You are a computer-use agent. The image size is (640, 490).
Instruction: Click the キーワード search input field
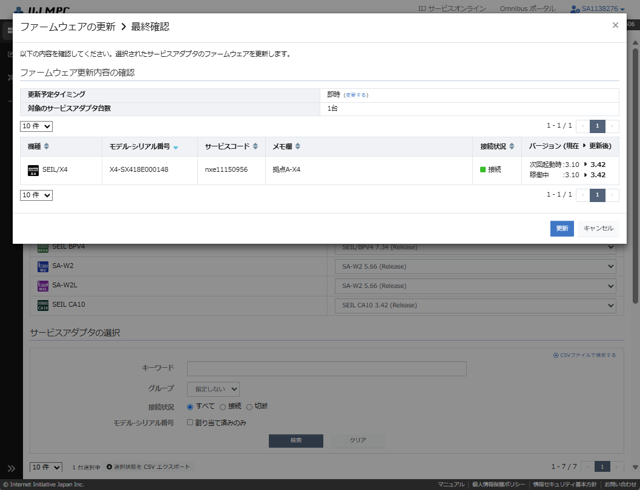326,368
